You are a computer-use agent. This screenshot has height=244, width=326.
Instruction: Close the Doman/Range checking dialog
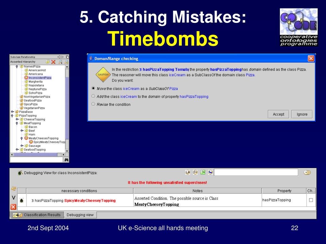click(x=311, y=58)
